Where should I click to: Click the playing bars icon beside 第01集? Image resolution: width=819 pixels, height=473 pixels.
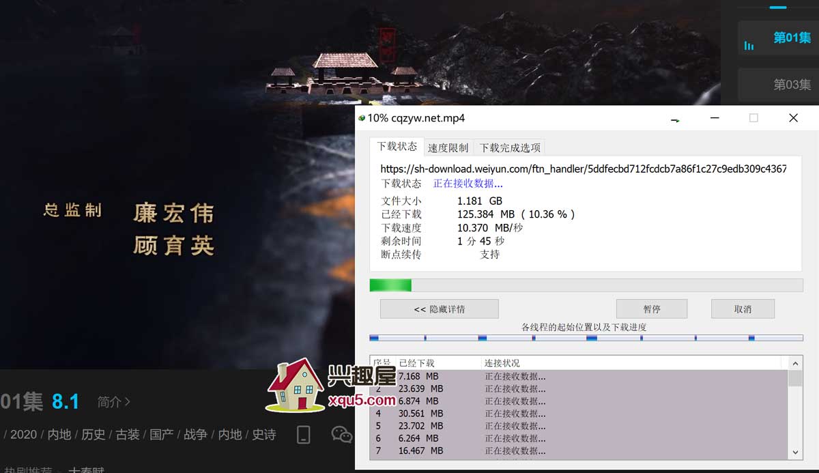tap(749, 45)
